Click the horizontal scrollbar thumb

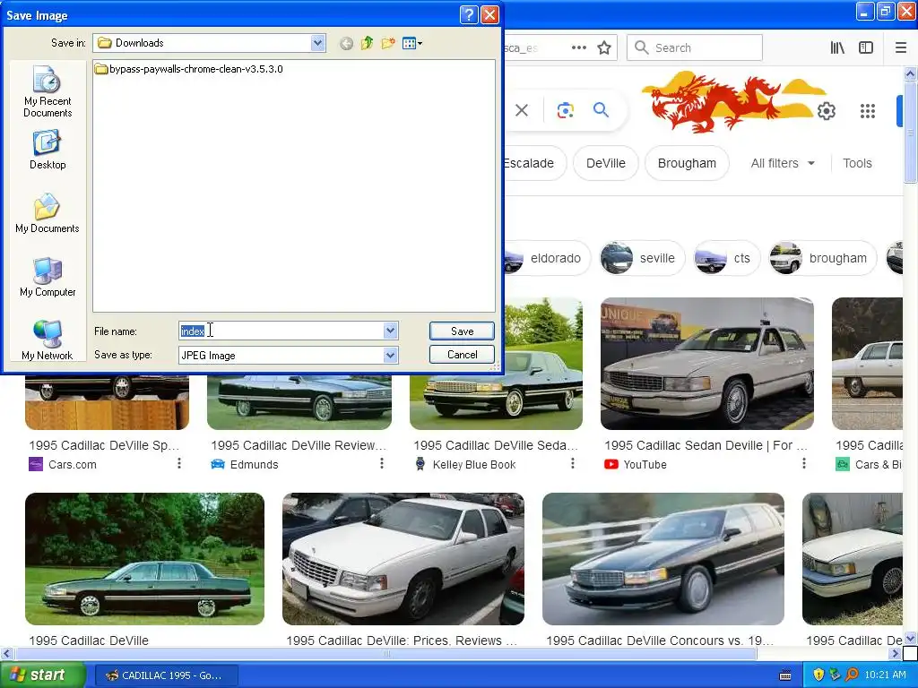pyautogui.click(x=386, y=653)
